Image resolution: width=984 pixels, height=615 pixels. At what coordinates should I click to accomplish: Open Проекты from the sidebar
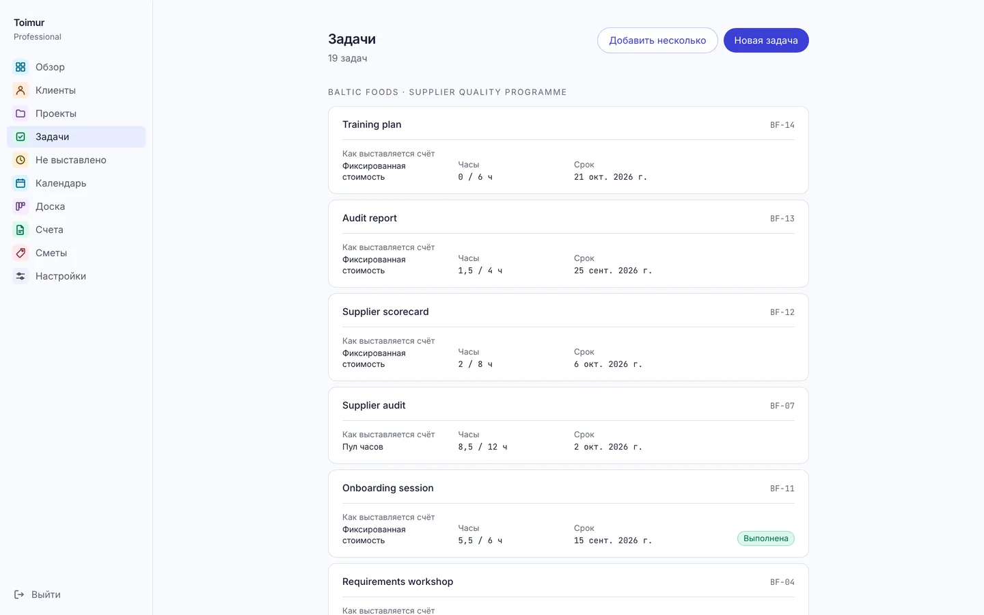pos(77,113)
